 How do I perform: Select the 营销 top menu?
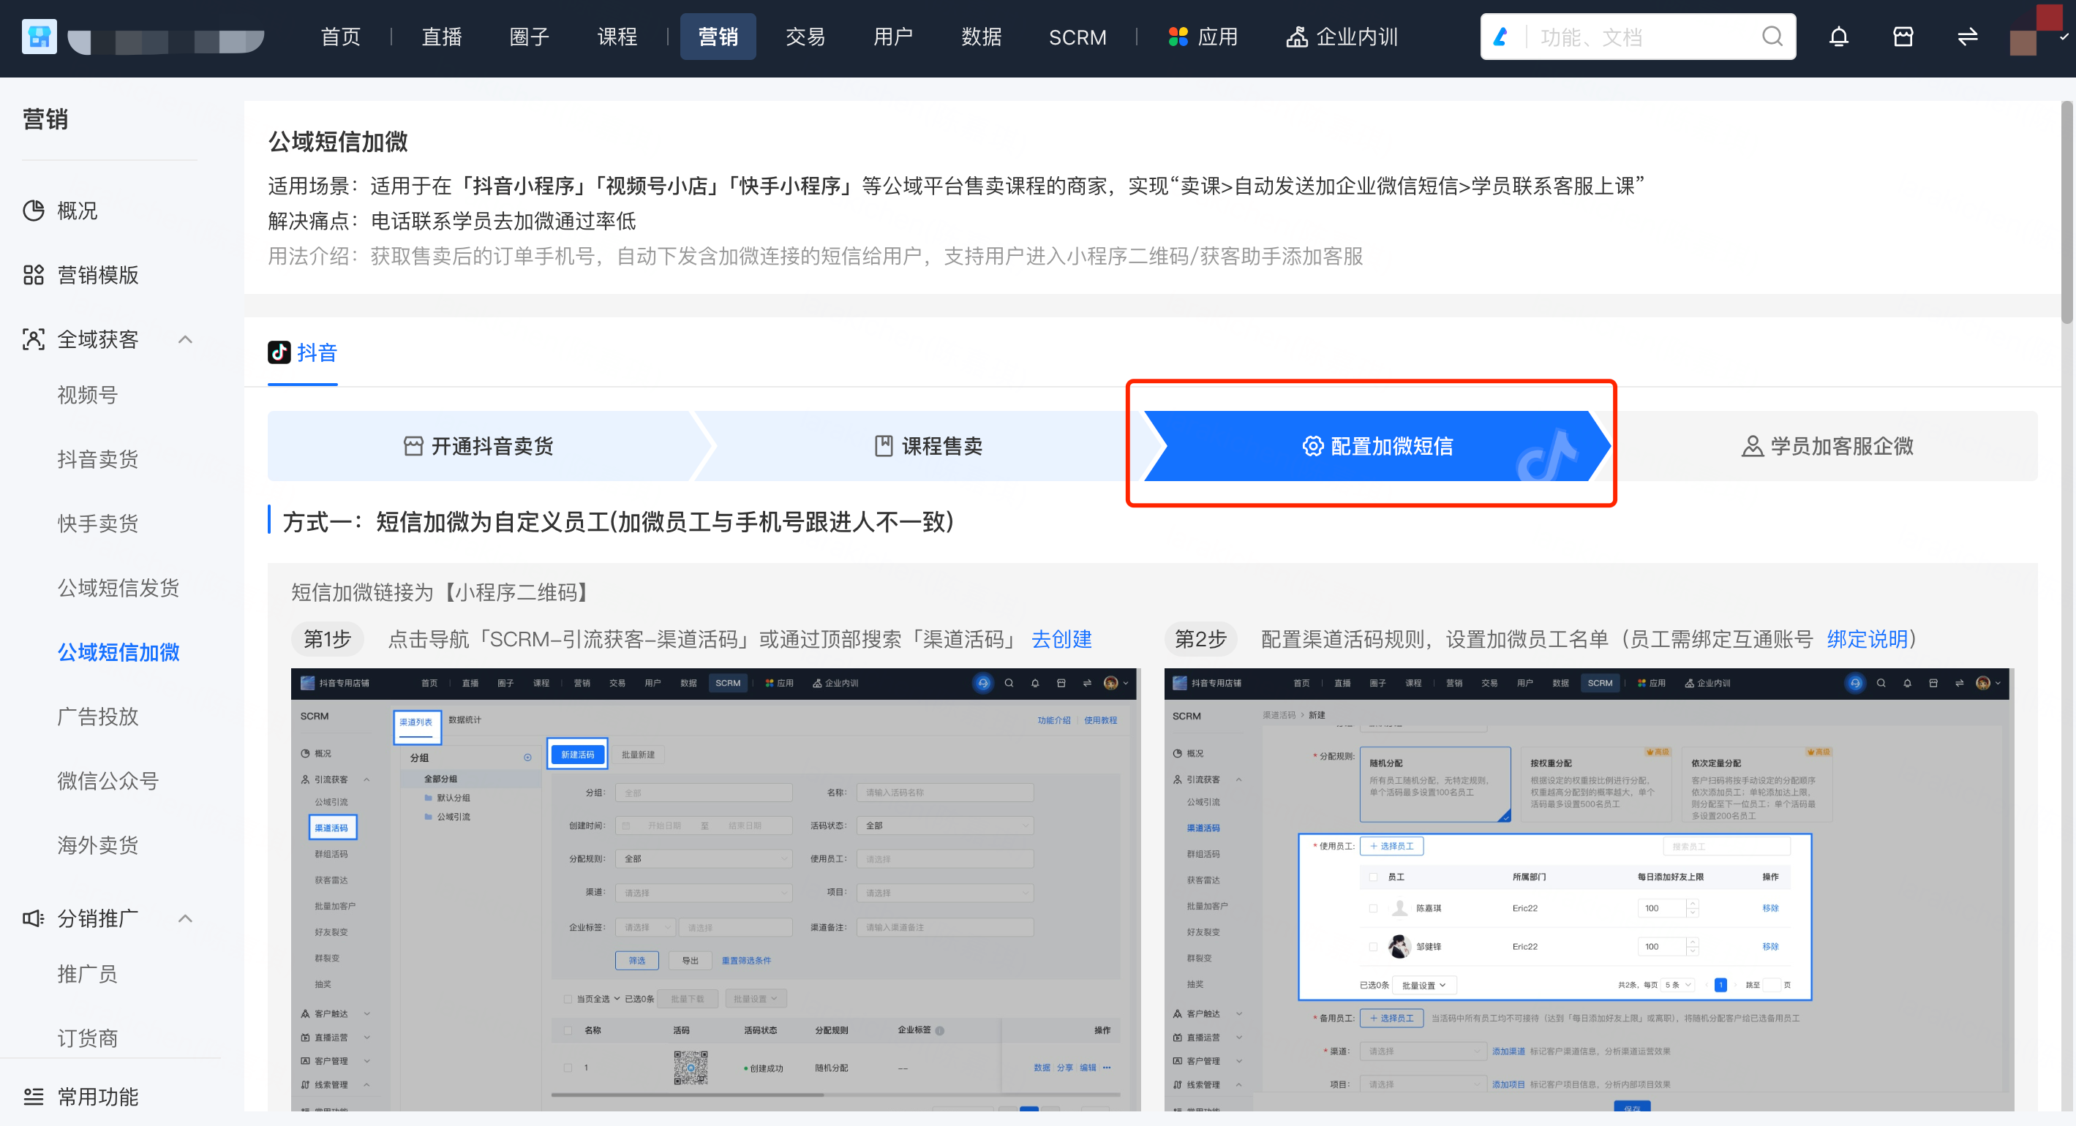(x=718, y=37)
